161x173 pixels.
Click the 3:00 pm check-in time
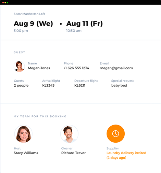(x=21, y=31)
